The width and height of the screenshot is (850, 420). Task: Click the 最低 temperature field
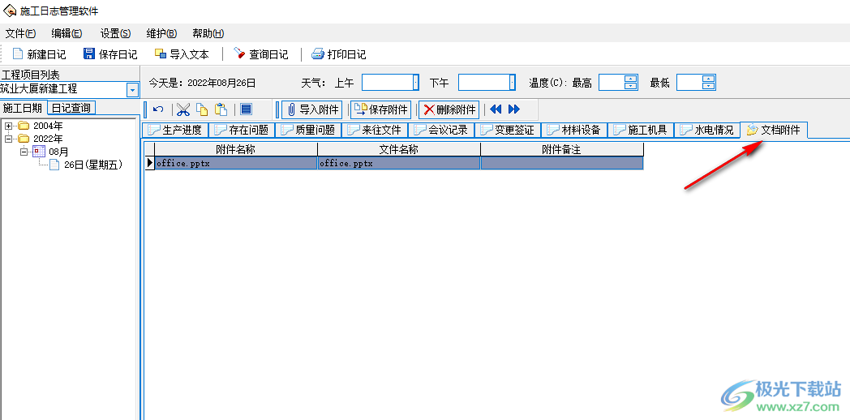[x=689, y=83]
